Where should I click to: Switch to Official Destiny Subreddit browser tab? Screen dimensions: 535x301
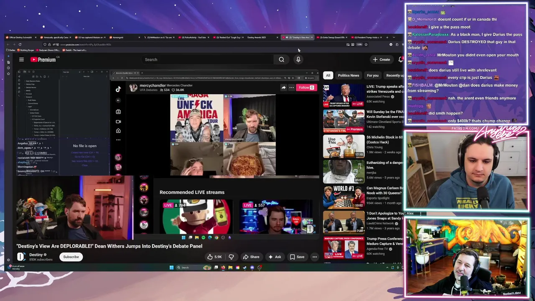point(21,37)
